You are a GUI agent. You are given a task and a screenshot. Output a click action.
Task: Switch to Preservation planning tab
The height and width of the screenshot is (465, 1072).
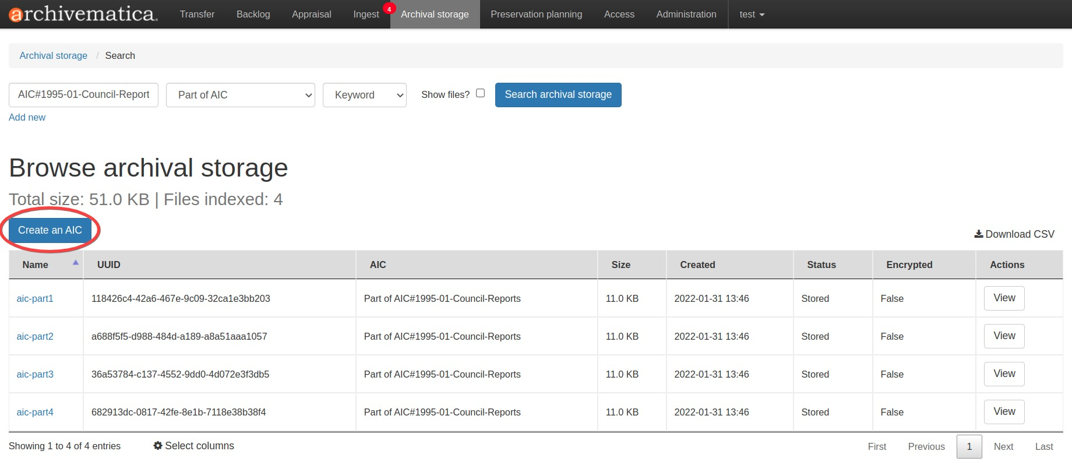536,14
